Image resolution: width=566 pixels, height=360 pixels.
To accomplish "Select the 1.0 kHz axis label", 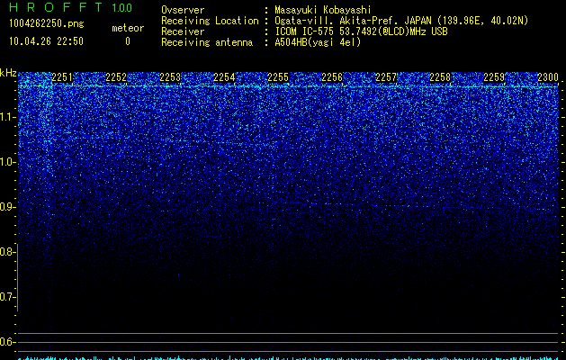I will pyautogui.click(x=6, y=162).
